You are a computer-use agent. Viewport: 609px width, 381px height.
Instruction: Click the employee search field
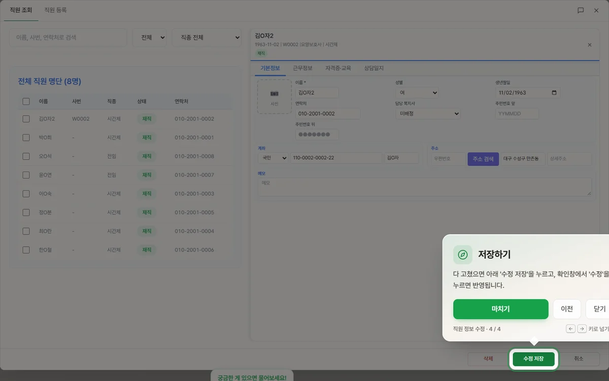coord(68,38)
